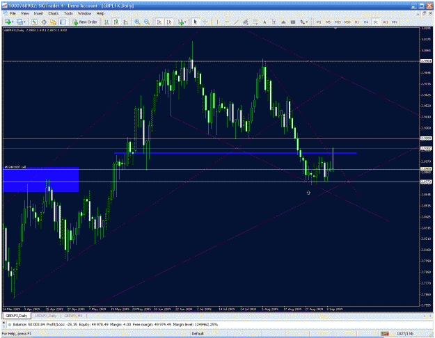Open the Tools menu
The width and height of the screenshot is (435, 338).
pyautogui.click(x=68, y=13)
